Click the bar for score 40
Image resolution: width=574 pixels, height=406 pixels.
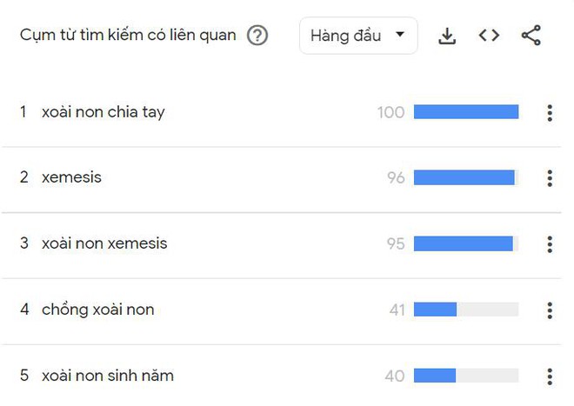click(435, 376)
